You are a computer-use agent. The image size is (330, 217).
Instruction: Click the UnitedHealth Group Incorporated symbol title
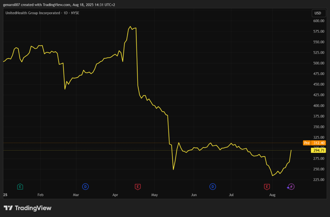coord(33,13)
